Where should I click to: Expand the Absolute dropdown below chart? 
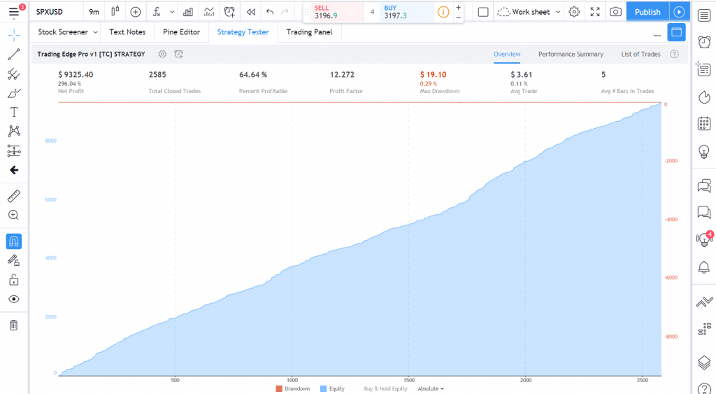pyautogui.click(x=431, y=388)
